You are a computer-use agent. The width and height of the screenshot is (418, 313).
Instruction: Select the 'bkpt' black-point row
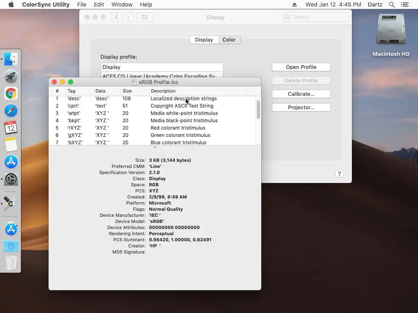pyautogui.click(x=152, y=120)
